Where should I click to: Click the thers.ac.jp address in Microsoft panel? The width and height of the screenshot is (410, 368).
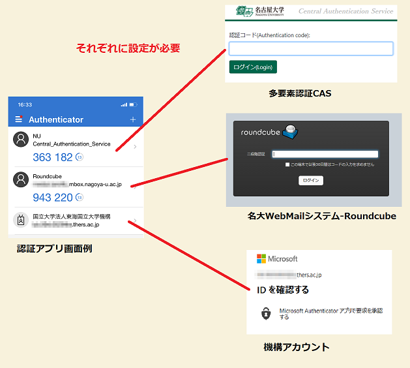pos(309,275)
